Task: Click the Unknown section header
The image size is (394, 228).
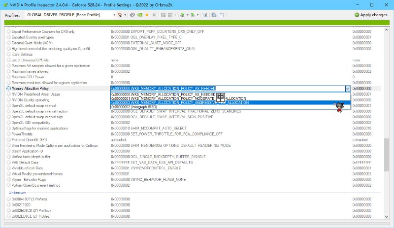Action: [x=17, y=192]
